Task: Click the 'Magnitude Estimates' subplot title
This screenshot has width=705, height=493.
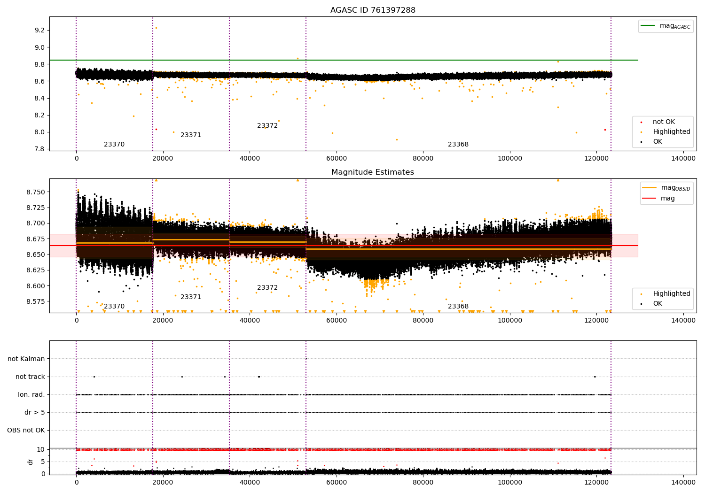Action: click(373, 172)
